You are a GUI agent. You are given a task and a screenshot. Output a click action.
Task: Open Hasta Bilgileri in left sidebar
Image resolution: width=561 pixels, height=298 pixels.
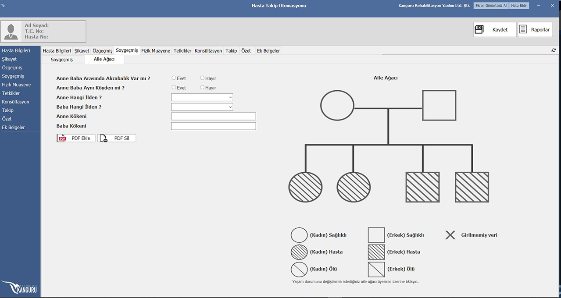[16, 50]
